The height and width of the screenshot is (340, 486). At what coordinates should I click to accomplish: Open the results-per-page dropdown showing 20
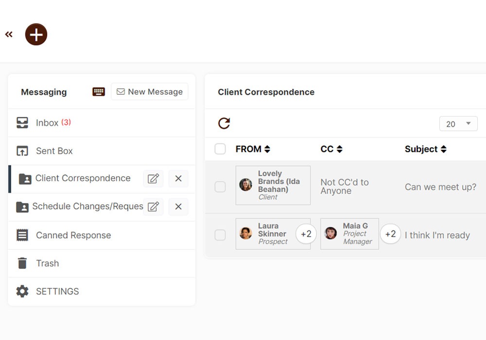(458, 124)
